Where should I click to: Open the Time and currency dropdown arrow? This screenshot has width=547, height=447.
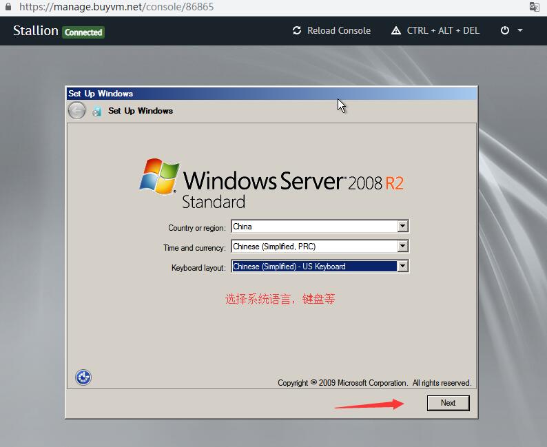(x=402, y=246)
